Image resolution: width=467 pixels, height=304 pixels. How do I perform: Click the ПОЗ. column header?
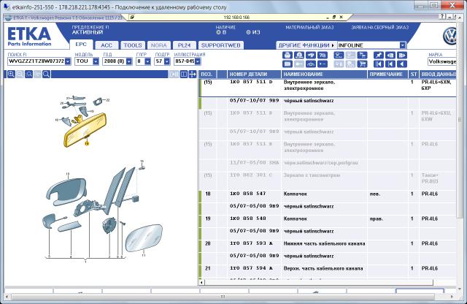(207, 75)
